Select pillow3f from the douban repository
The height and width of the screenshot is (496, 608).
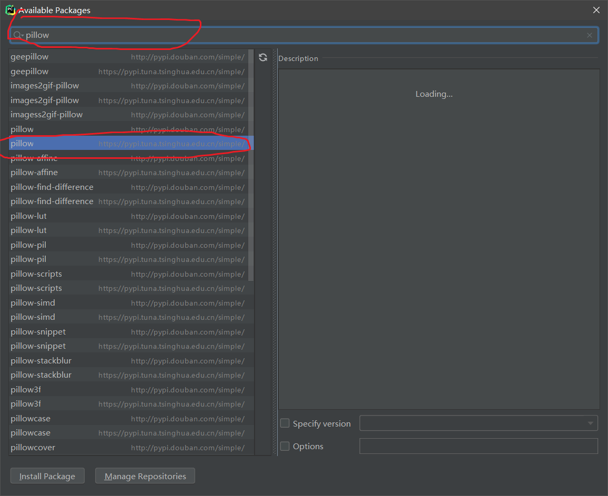click(131, 389)
